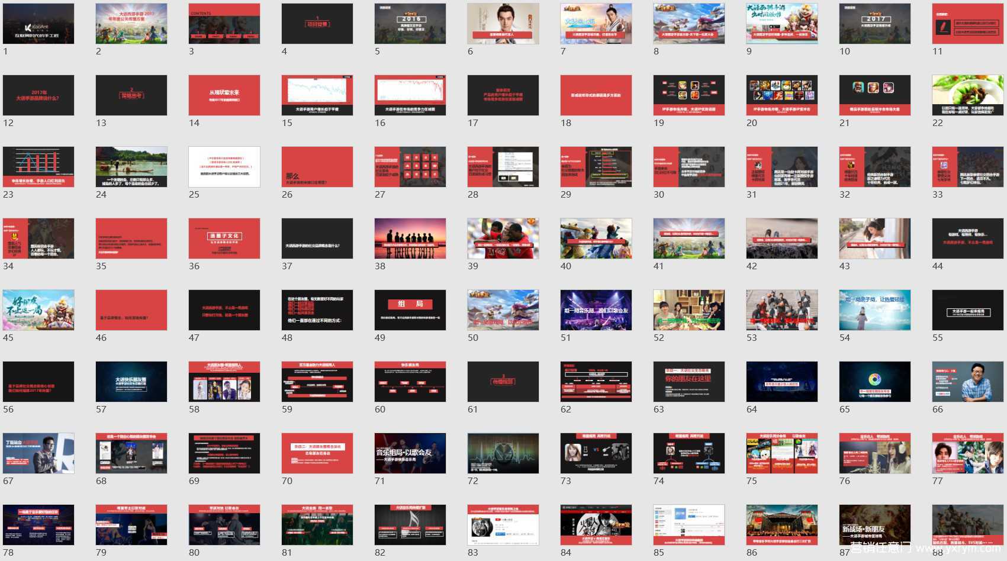Select slide 20 thumbnail

coord(782,95)
